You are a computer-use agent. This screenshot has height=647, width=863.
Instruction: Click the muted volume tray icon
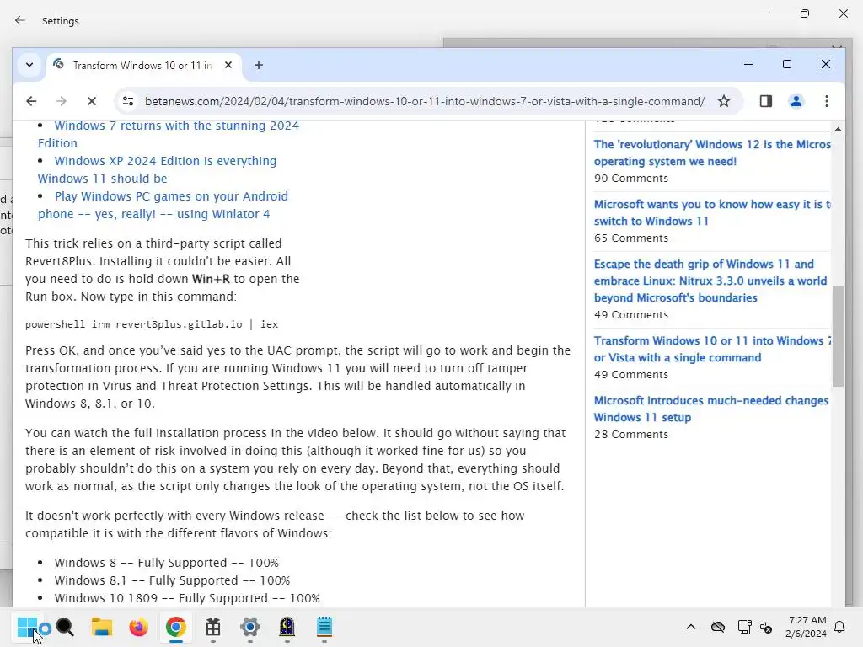point(766,627)
